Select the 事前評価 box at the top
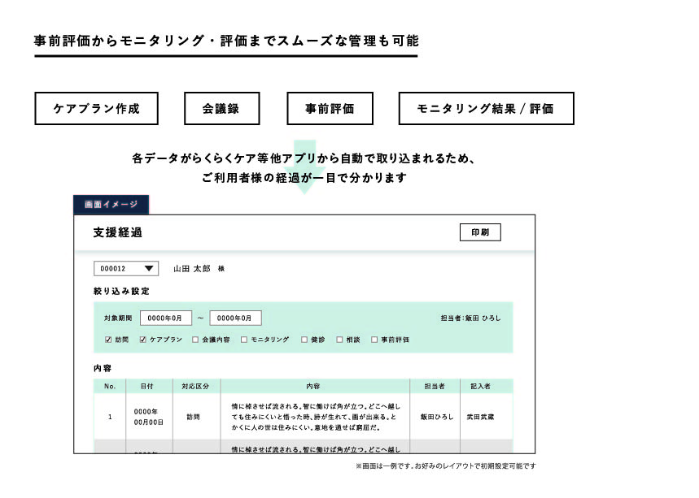The image size is (699, 498). 330,108
